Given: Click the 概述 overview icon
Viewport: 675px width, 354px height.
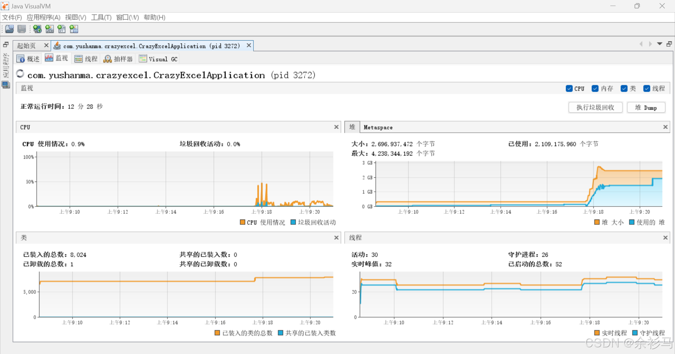Looking at the screenshot, I should point(21,59).
